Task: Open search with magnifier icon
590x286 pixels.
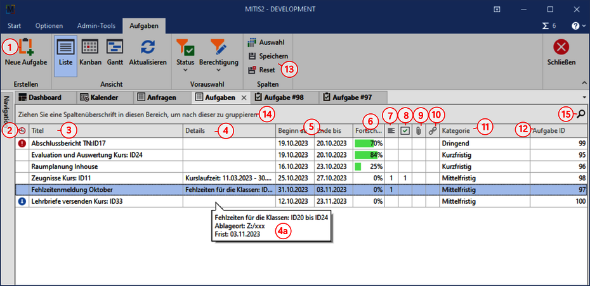Action: click(x=580, y=114)
